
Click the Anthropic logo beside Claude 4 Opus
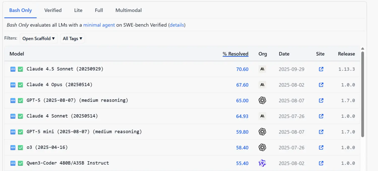pos(262,85)
